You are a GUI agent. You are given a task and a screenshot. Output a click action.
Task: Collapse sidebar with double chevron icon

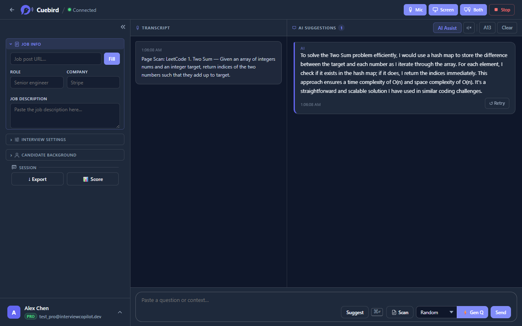click(123, 27)
